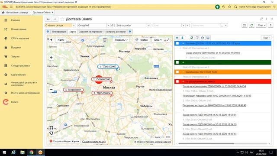Image resolution: width=277 pixels, height=156 pixels.
Task: Click the green notifications bell icon
Action: (217, 7)
